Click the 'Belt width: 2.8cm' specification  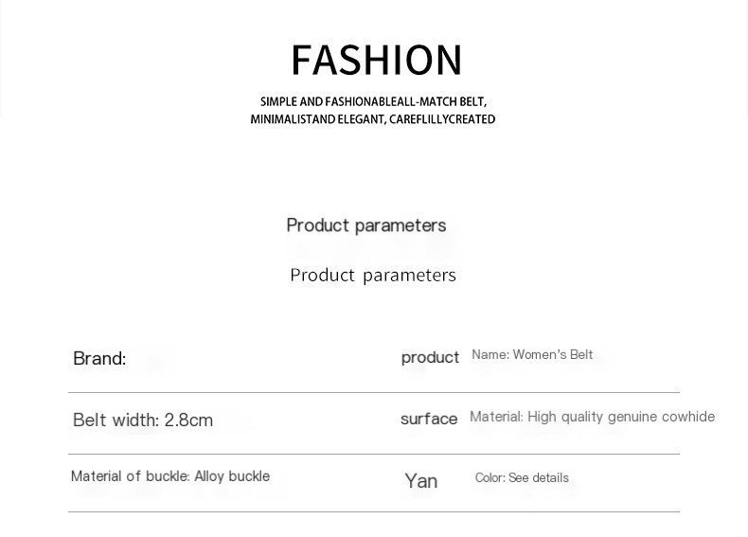click(x=143, y=421)
